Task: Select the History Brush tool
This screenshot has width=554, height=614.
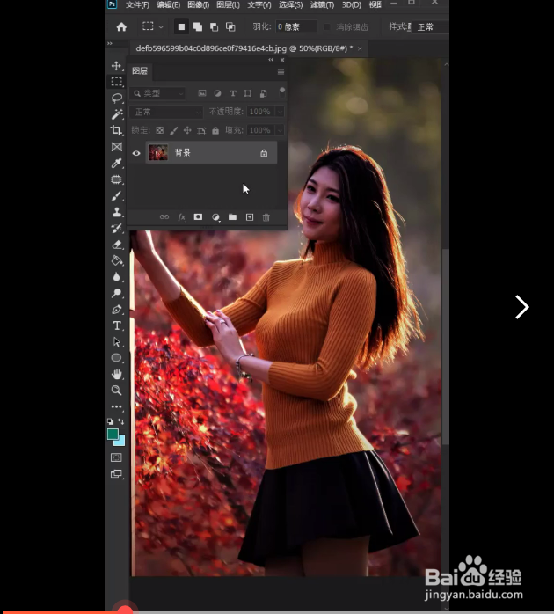Action: tap(116, 228)
